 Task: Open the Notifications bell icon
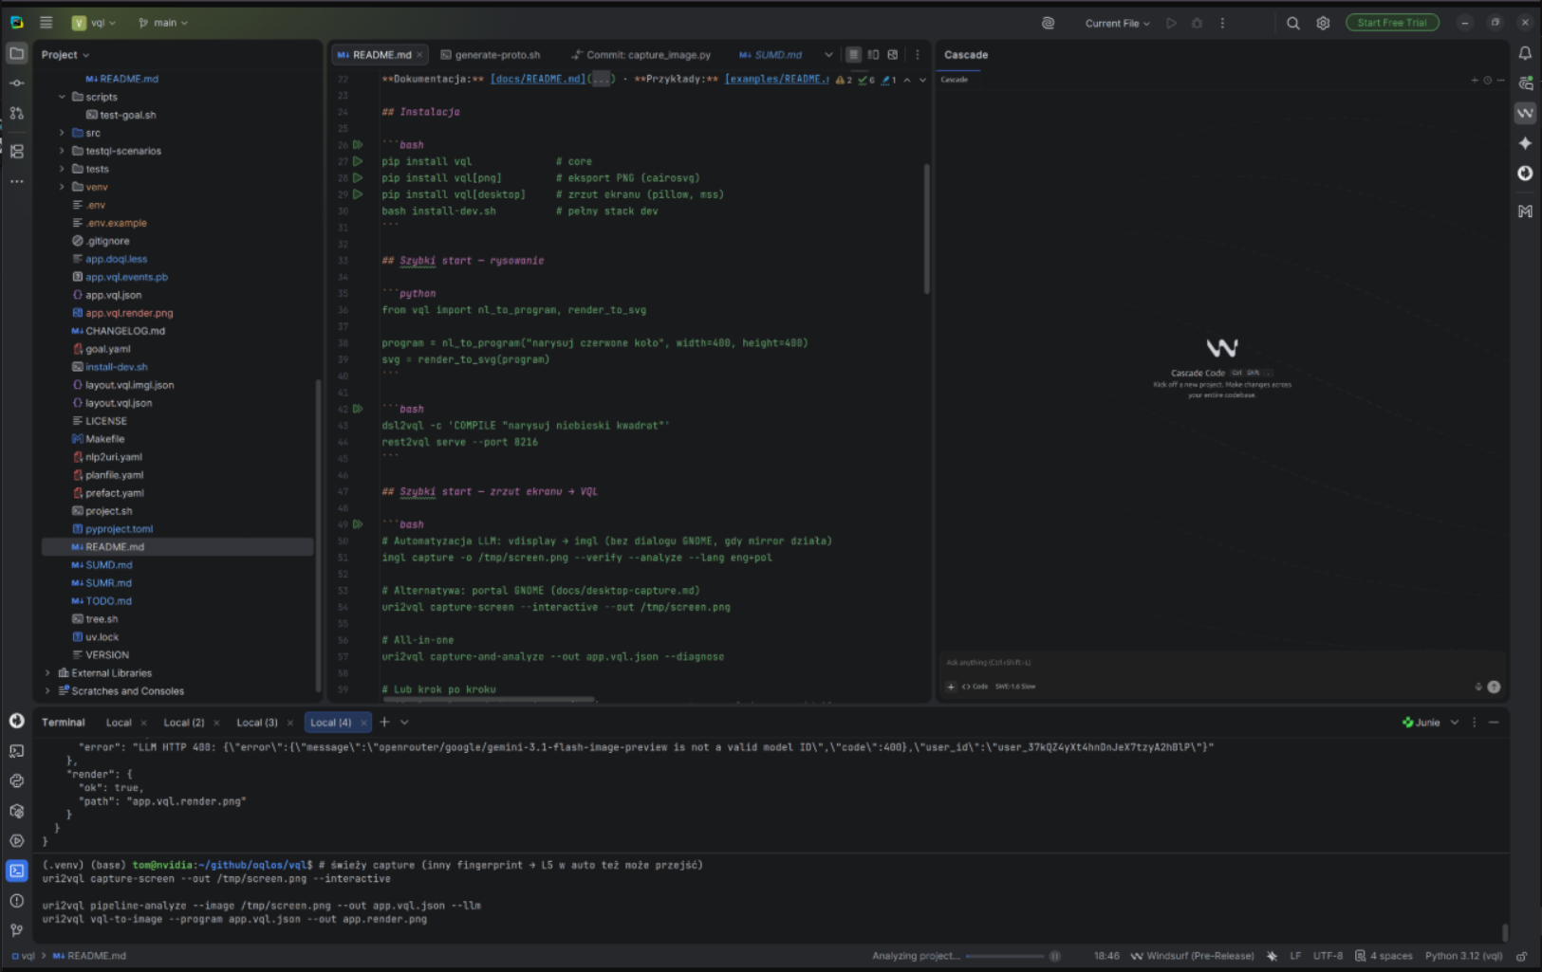point(1525,54)
